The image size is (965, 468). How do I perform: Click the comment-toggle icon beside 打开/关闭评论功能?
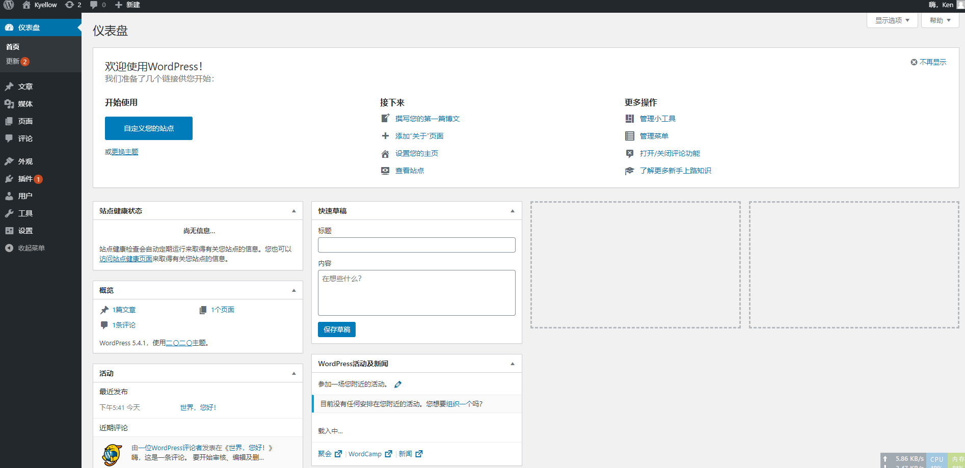[x=630, y=153]
